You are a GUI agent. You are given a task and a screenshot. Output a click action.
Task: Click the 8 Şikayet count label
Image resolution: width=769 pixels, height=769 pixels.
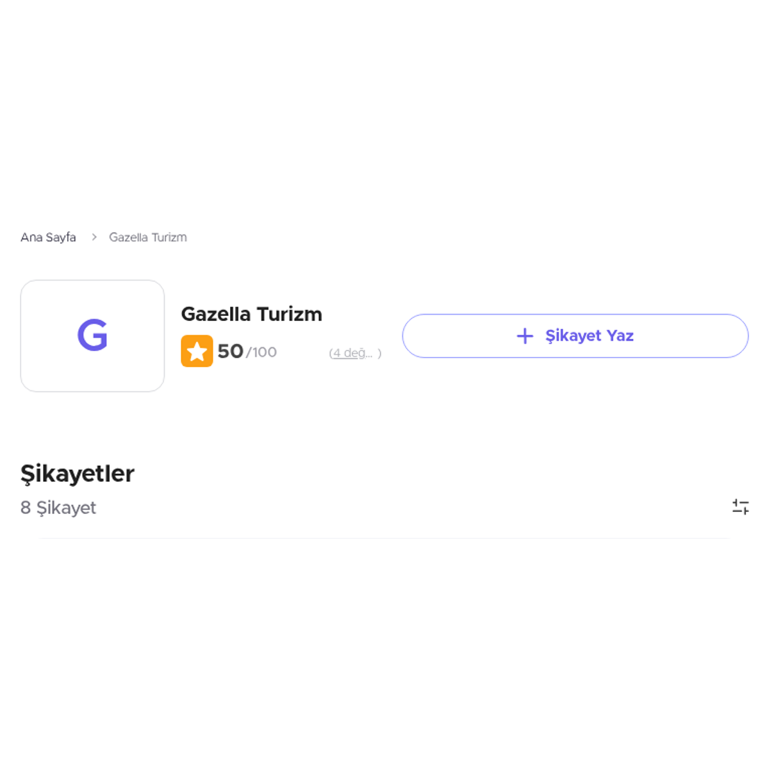pos(58,508)
